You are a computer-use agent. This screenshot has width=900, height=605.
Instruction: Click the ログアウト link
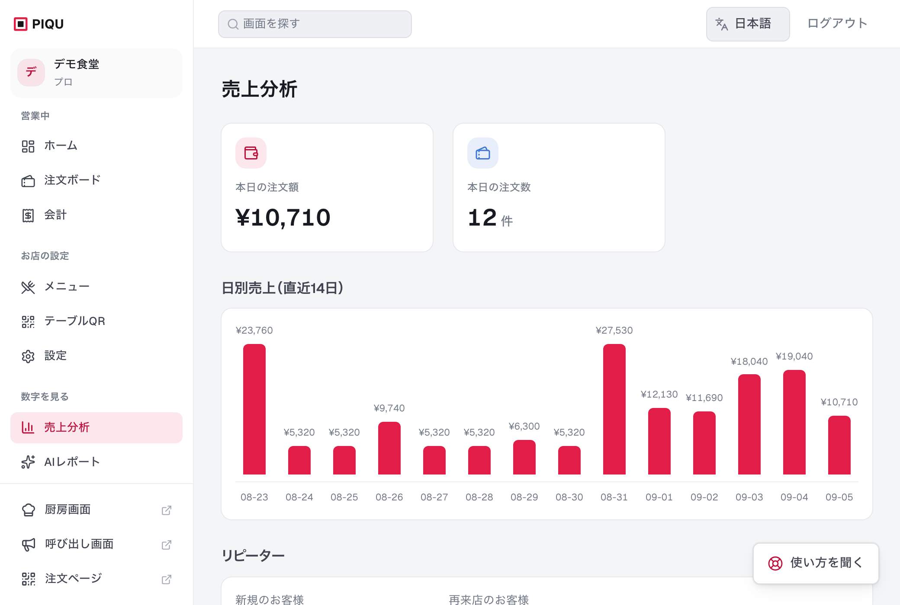pyautogui.click(x=838, y=23)
